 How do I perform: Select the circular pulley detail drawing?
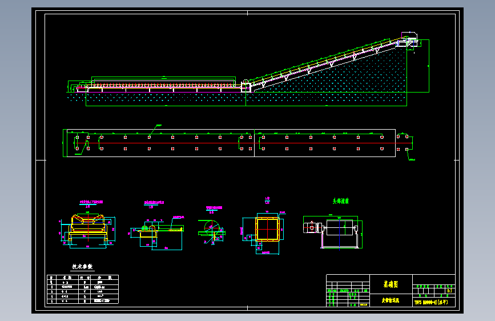[x=211, y=231]
